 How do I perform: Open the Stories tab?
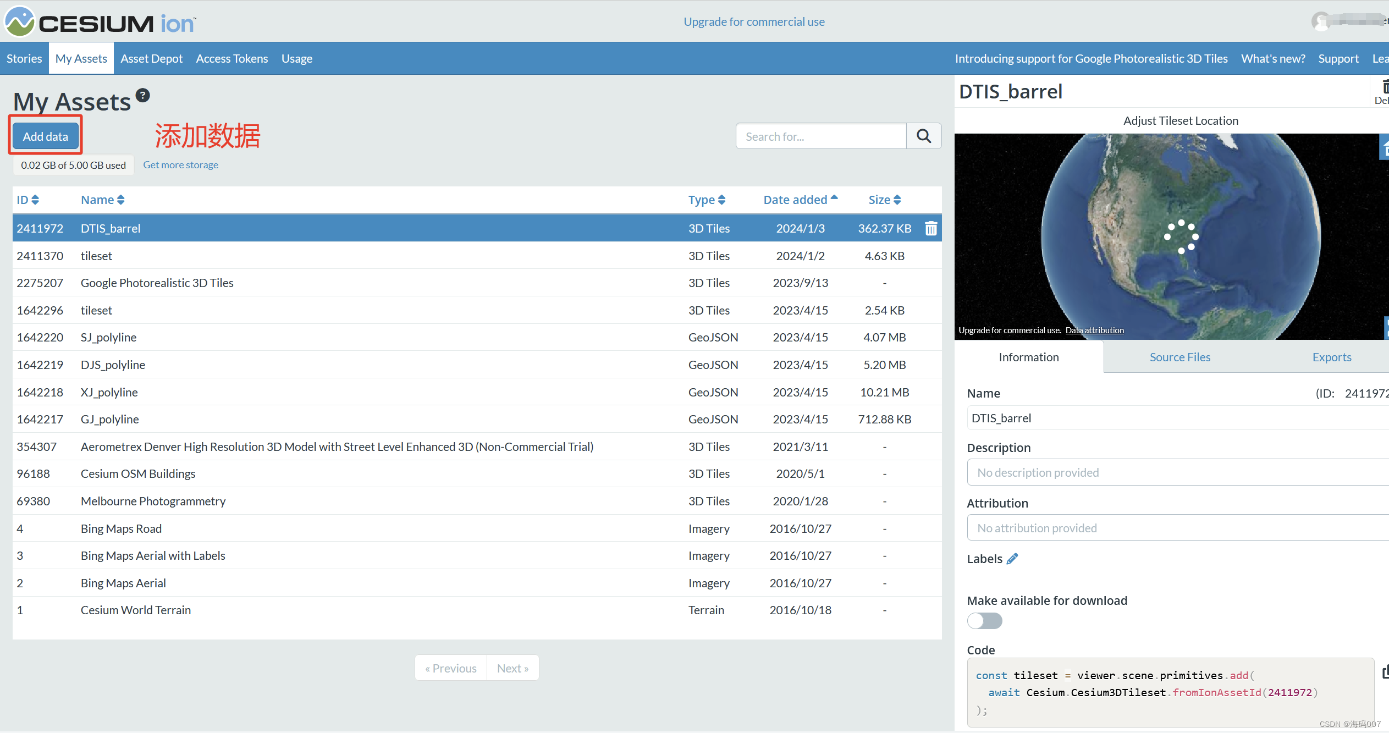click(24, 58)
